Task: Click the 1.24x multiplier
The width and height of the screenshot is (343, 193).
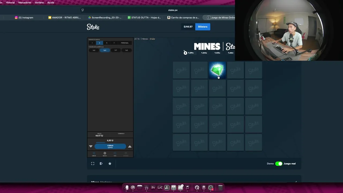Action: point(204,53)
